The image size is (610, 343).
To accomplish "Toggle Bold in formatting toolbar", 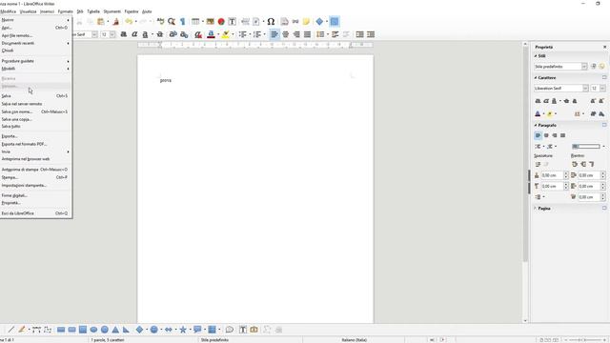I will click(124, 34).
